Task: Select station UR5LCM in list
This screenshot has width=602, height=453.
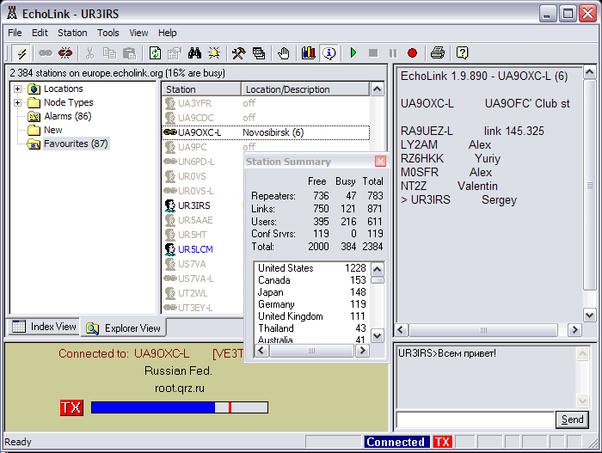Action: coord(195,249)
